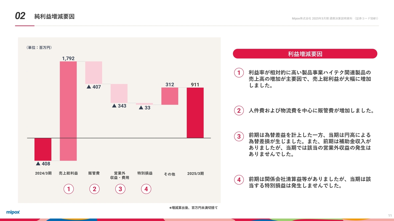Viewport: 394px width, 221px height.
Task: Click the 2024/3期 axis label
Action: 43,173
